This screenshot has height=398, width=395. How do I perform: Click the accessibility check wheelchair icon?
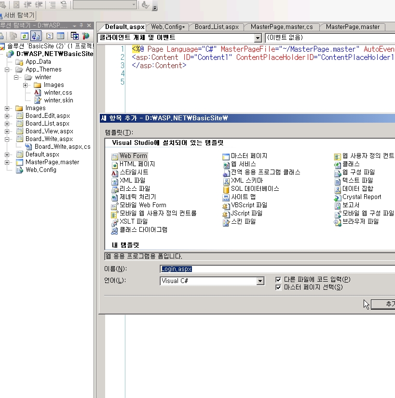point(145,4)
